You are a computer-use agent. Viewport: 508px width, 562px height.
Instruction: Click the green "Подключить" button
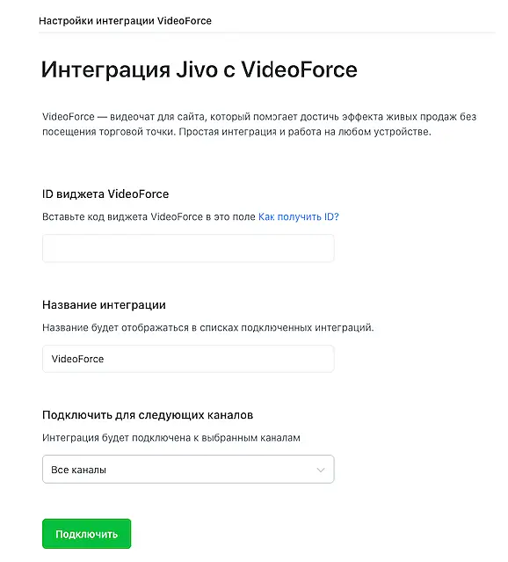(x=87, y=534)
